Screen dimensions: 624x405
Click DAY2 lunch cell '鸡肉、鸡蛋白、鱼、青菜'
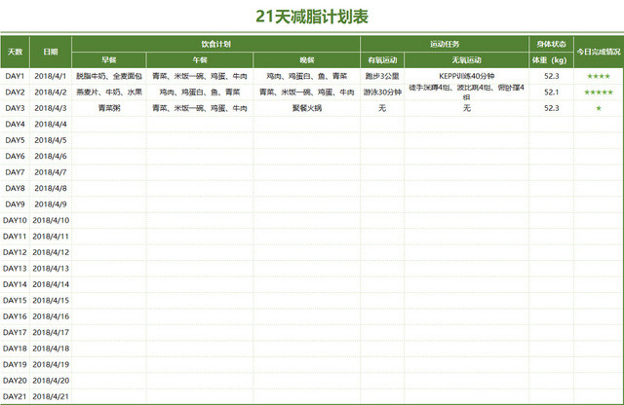click(x=200, y=92)
